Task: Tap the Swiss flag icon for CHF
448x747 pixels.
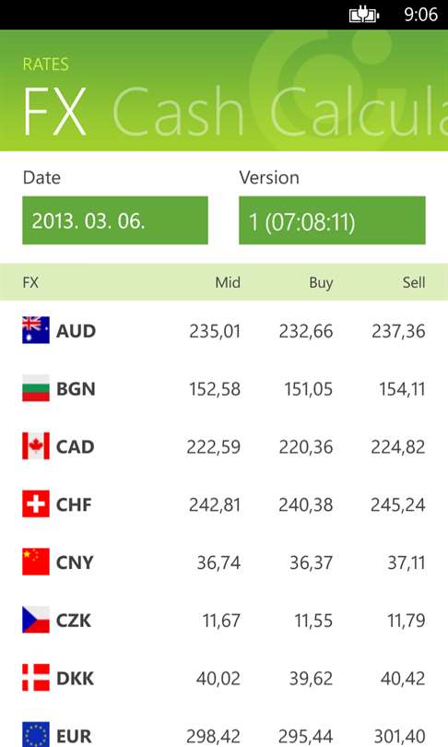Action: point(36,504)
